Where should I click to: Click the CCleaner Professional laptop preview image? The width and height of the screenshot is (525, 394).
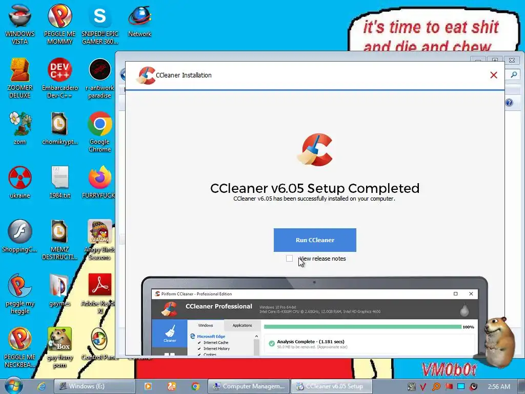(314, 316)
